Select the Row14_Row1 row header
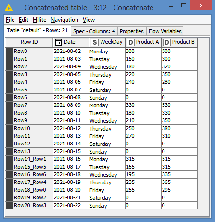Image resolution: width=215 pixels, height=222 pixels. (29, 159)
